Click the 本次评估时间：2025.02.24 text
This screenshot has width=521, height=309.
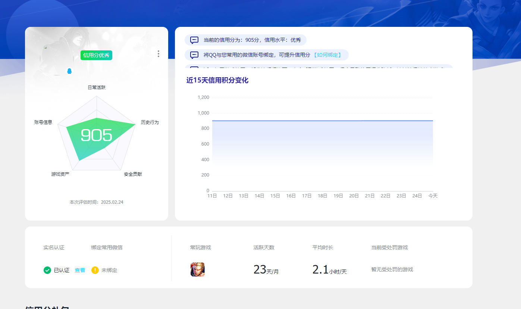coord(97,202)
